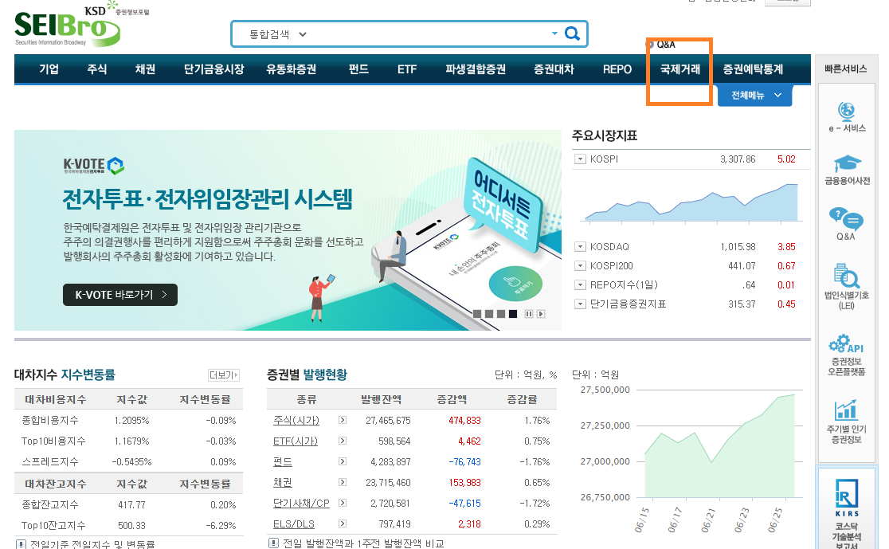
Task: Open search box suggestion dropdown arrow
Action: (554, 33)
